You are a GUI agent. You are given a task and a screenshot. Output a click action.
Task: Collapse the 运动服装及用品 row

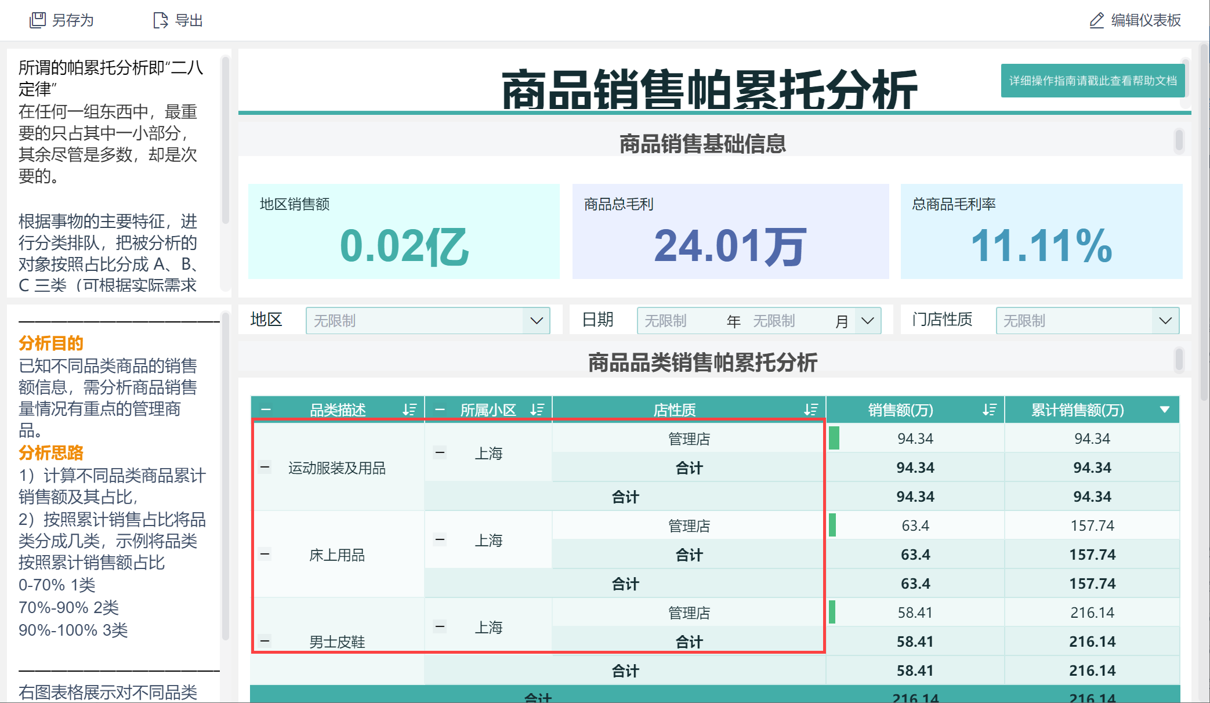pos(265,467)
